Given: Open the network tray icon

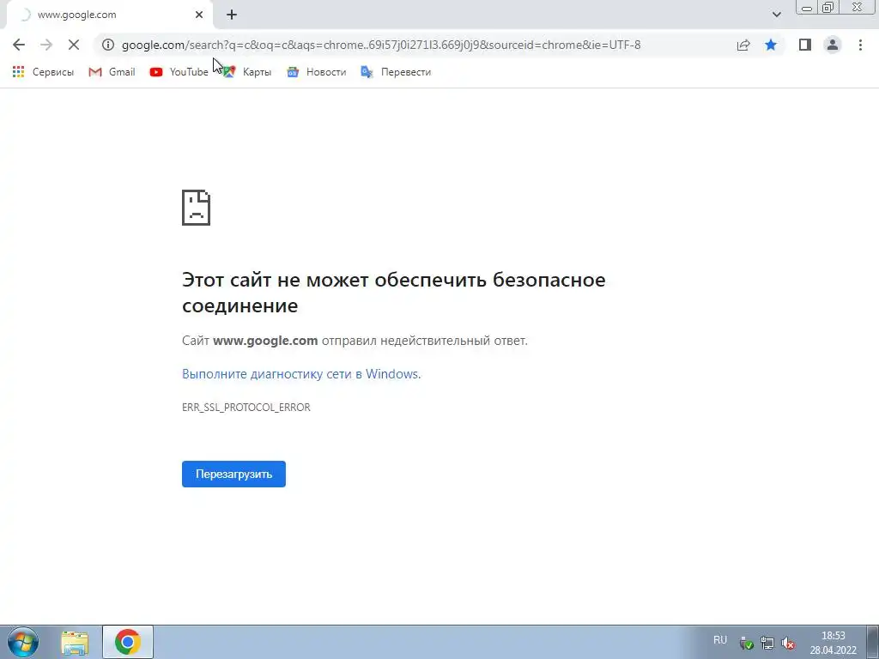Looking at the screenshot, I should pyautogui.click(x=767, y=644).
